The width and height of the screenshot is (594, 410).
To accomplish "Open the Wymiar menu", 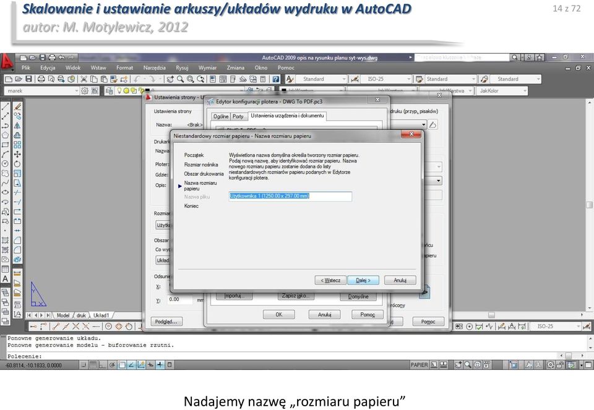I will click(x=208, y=68).
